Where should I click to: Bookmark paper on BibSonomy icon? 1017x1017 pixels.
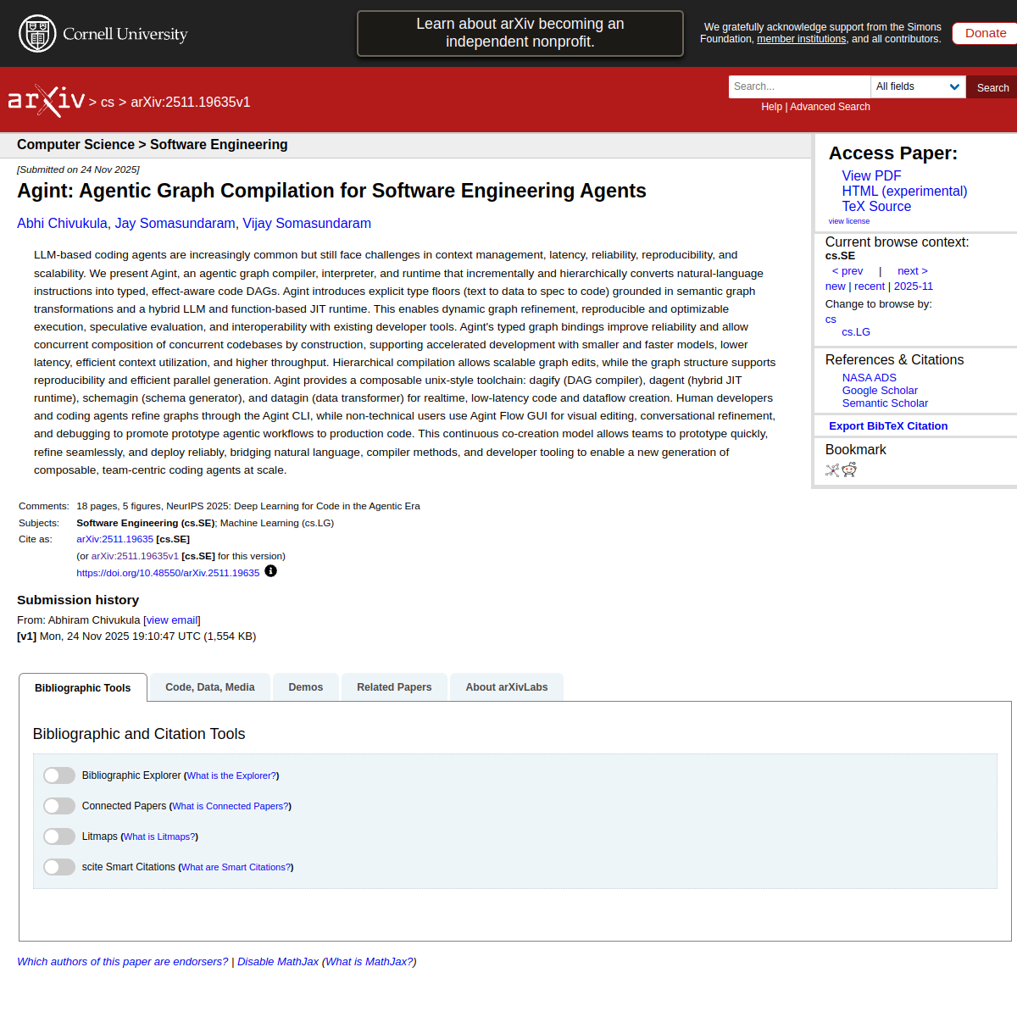pyautogui.click(x=832, y=470)
